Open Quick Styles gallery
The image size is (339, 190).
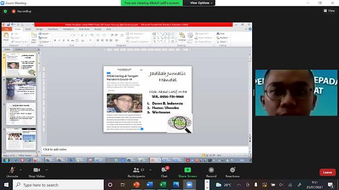[x=190, y=37]
